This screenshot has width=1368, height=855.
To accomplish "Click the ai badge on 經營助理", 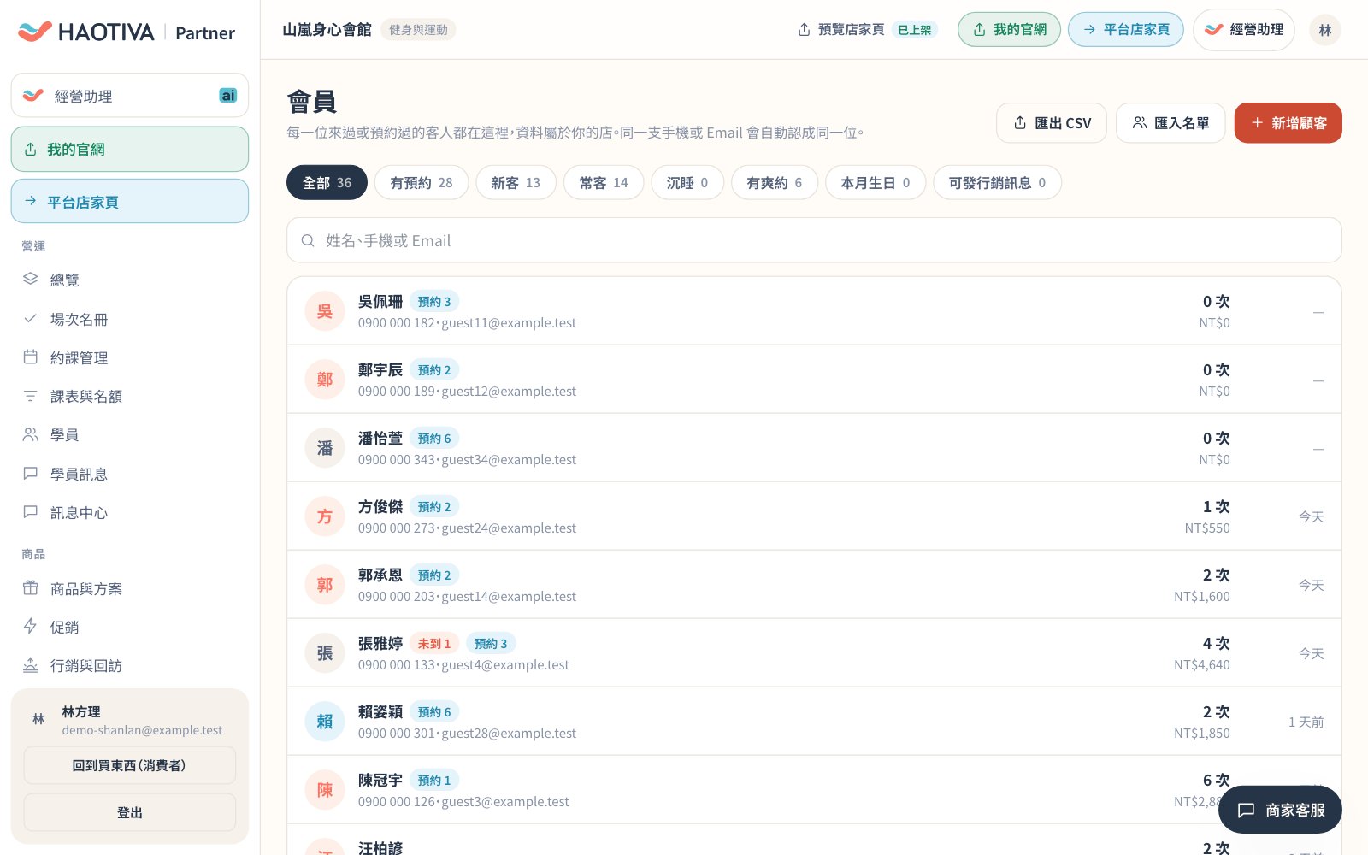I will coord(228,96).
